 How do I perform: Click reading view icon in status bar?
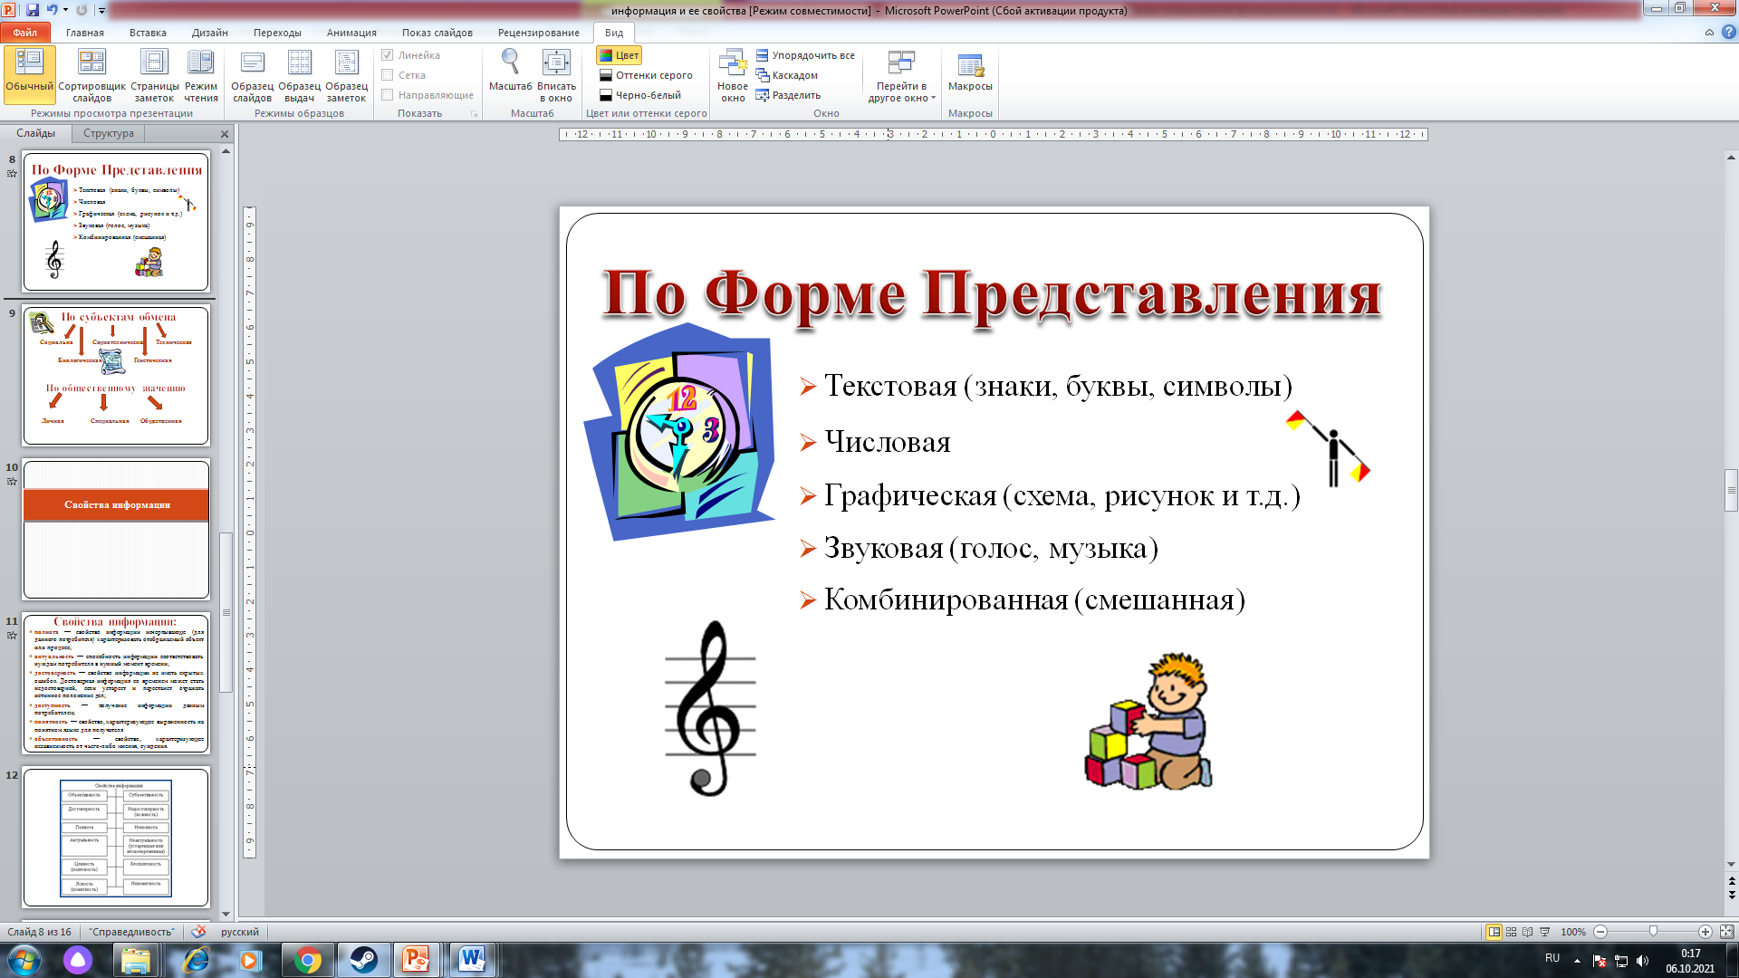pyautogui.click(x=1528, y=932)
